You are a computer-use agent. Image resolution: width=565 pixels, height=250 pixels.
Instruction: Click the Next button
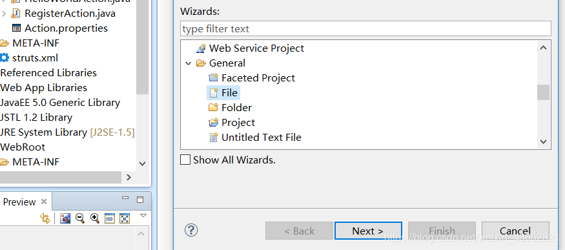[368, 231]
